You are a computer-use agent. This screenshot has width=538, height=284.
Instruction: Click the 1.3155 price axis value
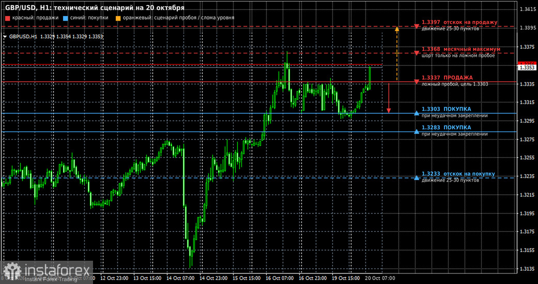(x=527, y=250)
